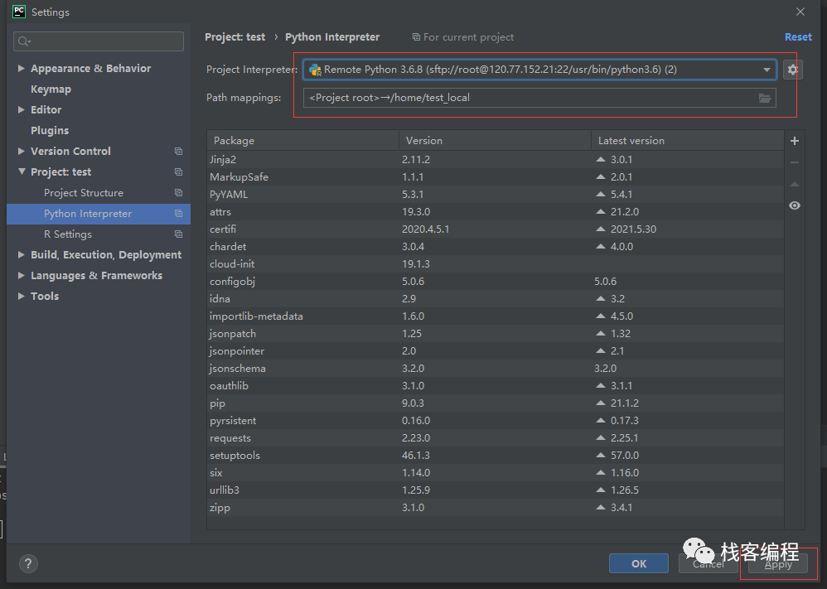Click the search magnifier icon in settings
This screenshot has height=589, width=827.
[24, 41]
